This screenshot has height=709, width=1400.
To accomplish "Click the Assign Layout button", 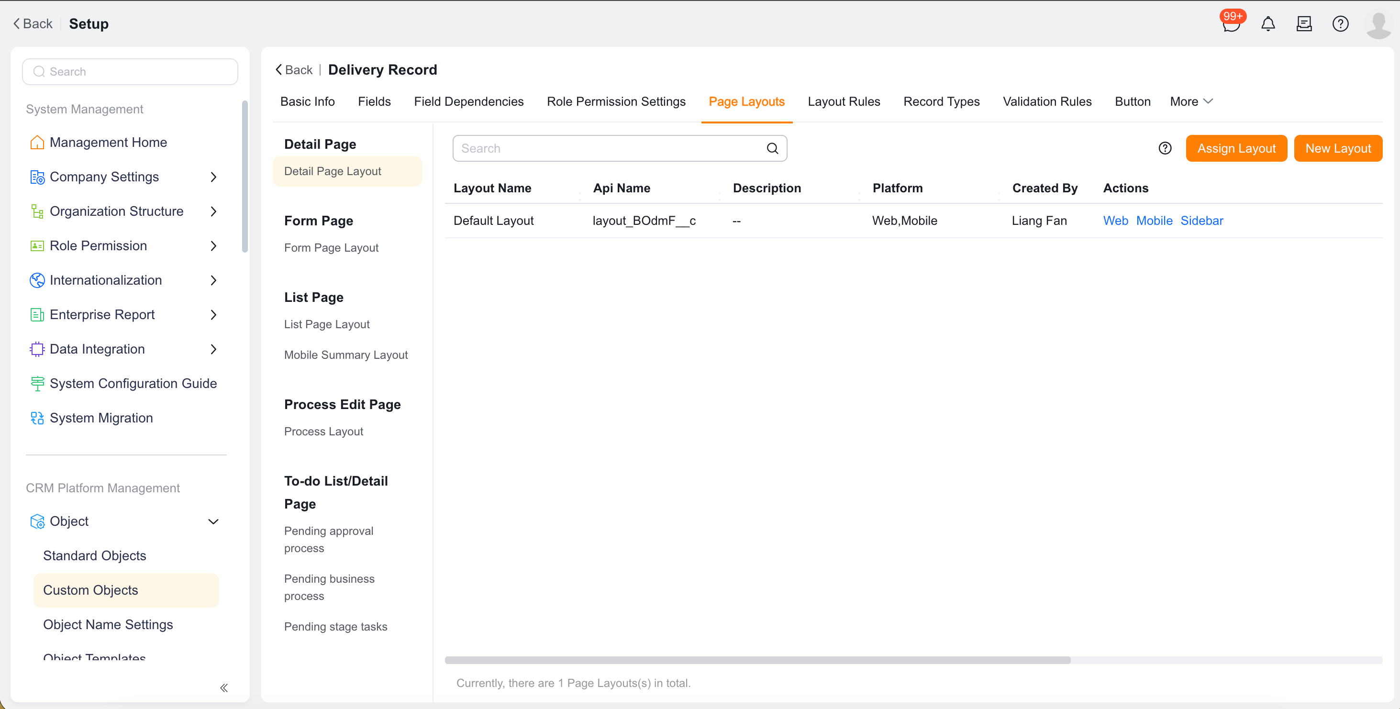I will [1236, 148].
